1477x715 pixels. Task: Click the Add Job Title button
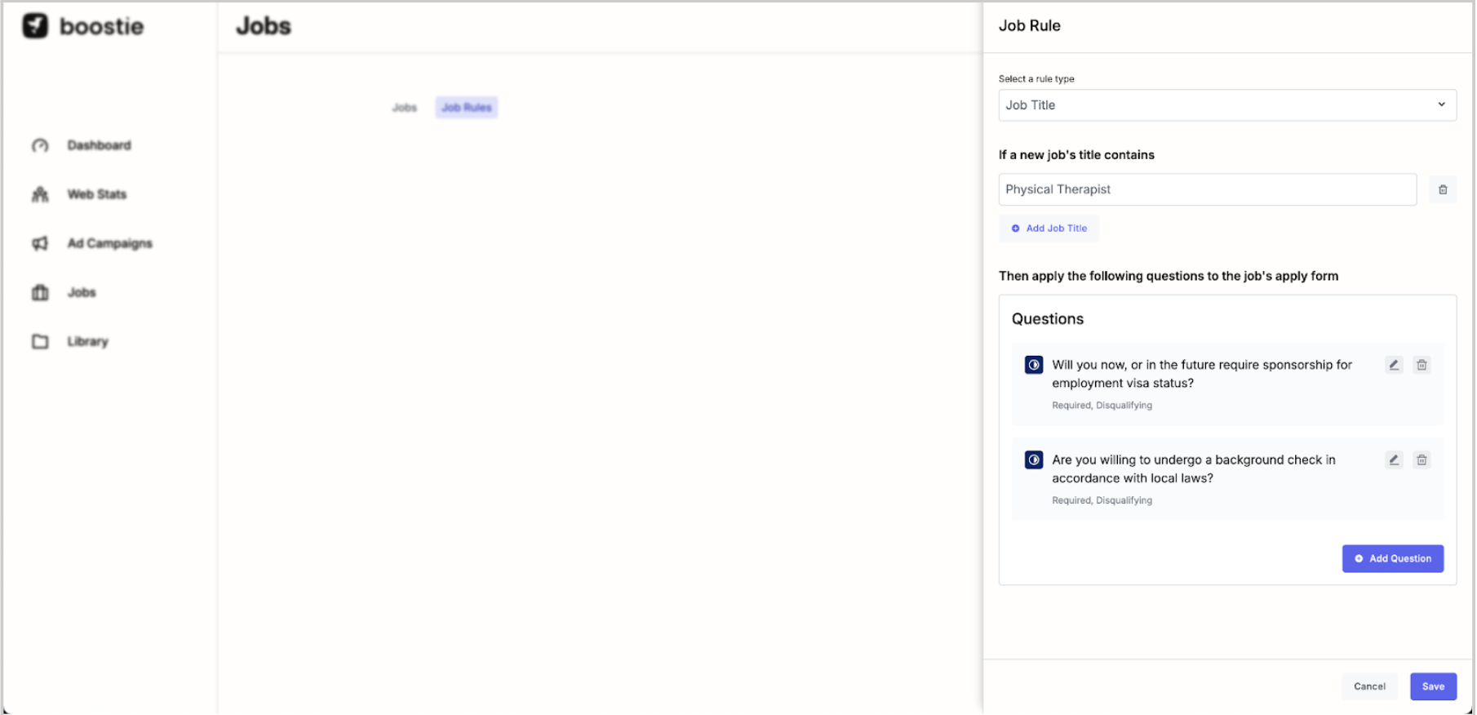click(x=1049, y=229)
